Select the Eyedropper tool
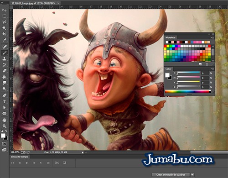The height and width of the screenshot is (178, 228). [4, 40]
